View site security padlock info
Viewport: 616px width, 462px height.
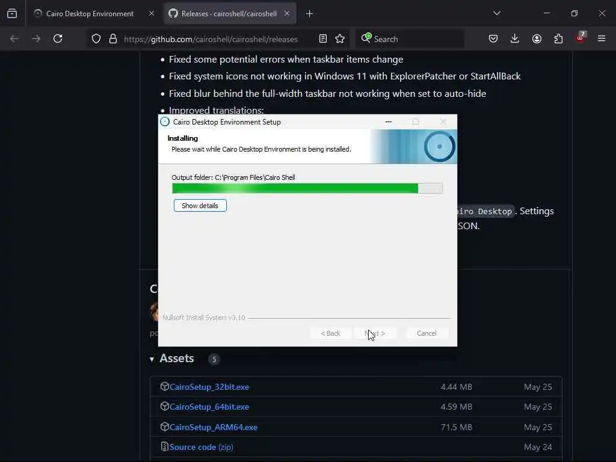tap(113, 39)
